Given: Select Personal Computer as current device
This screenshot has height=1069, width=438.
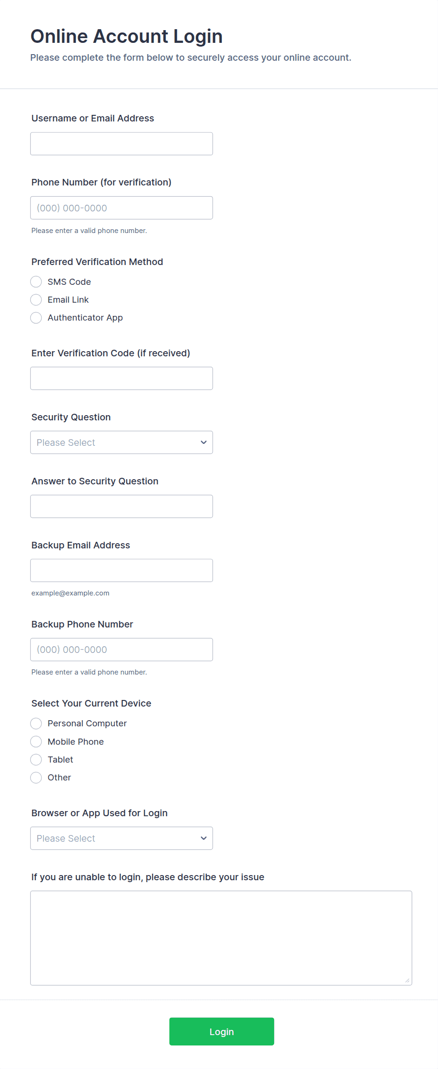Looking at the screenshot, I should click(x=36, y=723).
